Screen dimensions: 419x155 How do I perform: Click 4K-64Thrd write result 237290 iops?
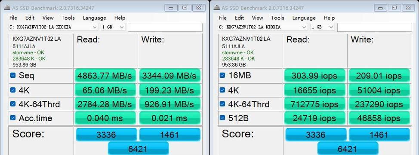click(x=379, y=104)
